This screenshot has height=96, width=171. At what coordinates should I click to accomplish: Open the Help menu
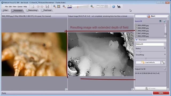(25, 7)
